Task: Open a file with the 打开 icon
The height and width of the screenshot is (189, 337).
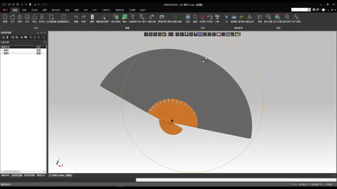Action: 12,17
